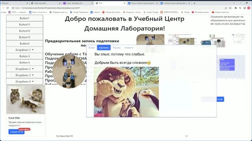Go forward using the browser arrow
Screen dimensions: 252x141
click(3, 8)
